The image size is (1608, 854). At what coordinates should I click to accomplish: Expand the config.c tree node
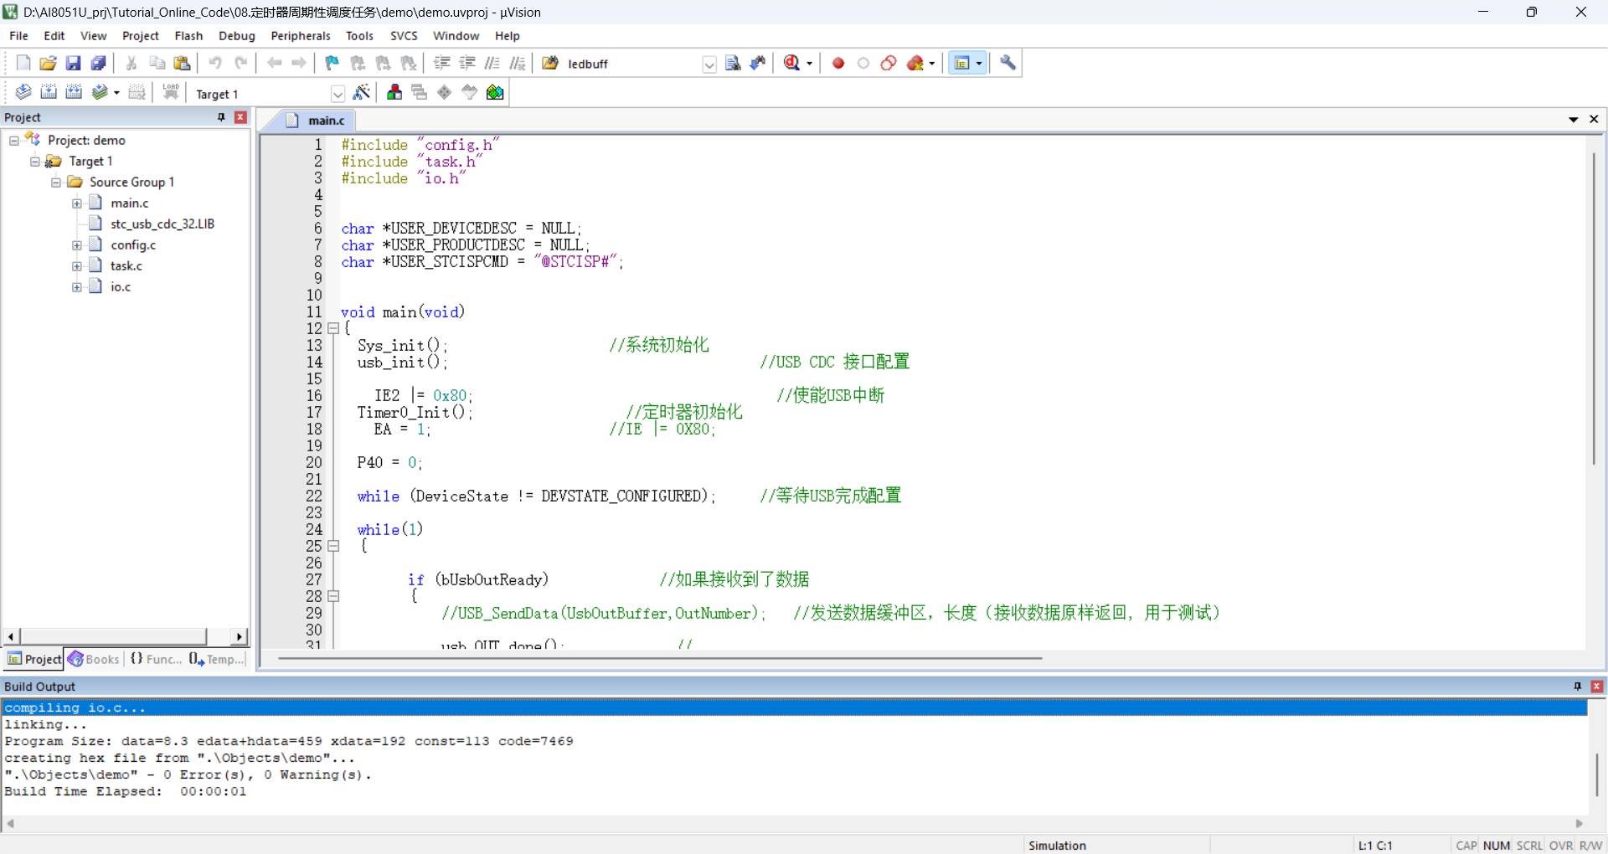77,244
